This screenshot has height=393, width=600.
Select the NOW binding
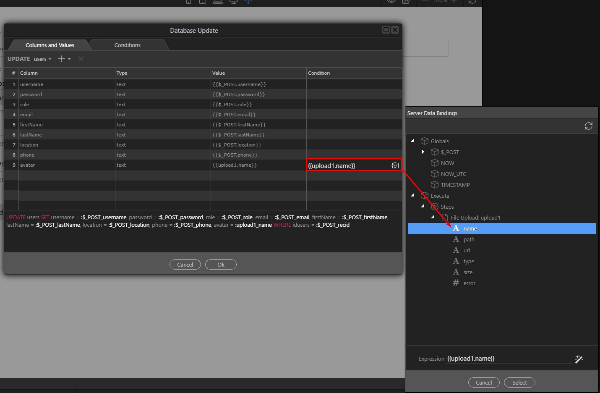pos(447,163)
